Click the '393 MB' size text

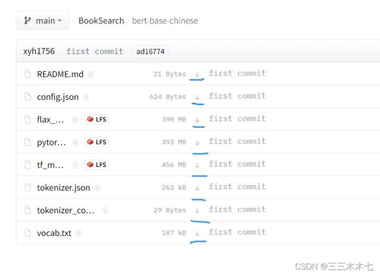(174, 142)
